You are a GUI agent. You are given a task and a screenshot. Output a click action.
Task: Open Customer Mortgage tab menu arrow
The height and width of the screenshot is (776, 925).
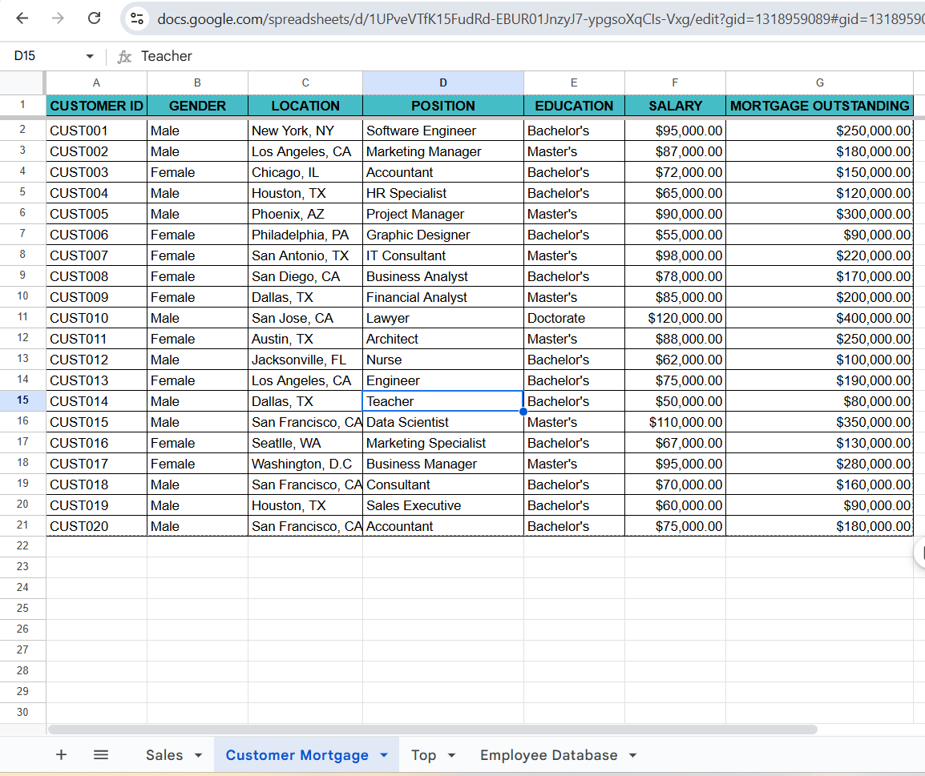[383, 755]
